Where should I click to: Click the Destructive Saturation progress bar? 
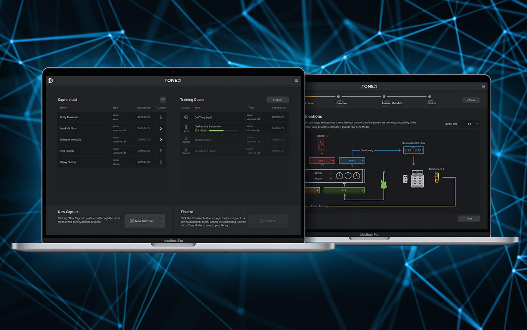coord(223,131)
